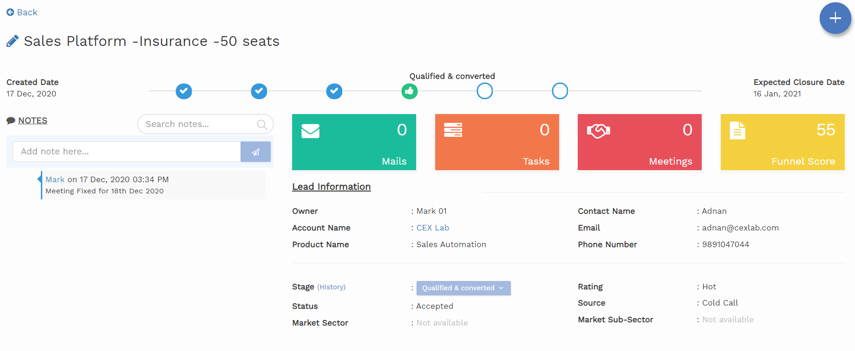Click the owner value Mark 01
The image size is (855, 351).
coord(431,211)
